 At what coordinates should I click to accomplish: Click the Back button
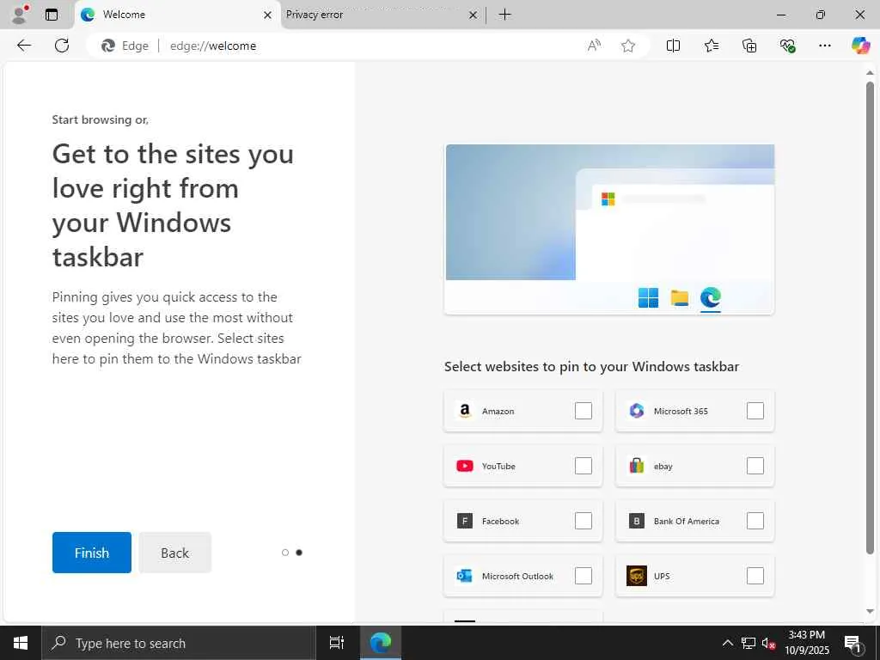click(175, 553)
